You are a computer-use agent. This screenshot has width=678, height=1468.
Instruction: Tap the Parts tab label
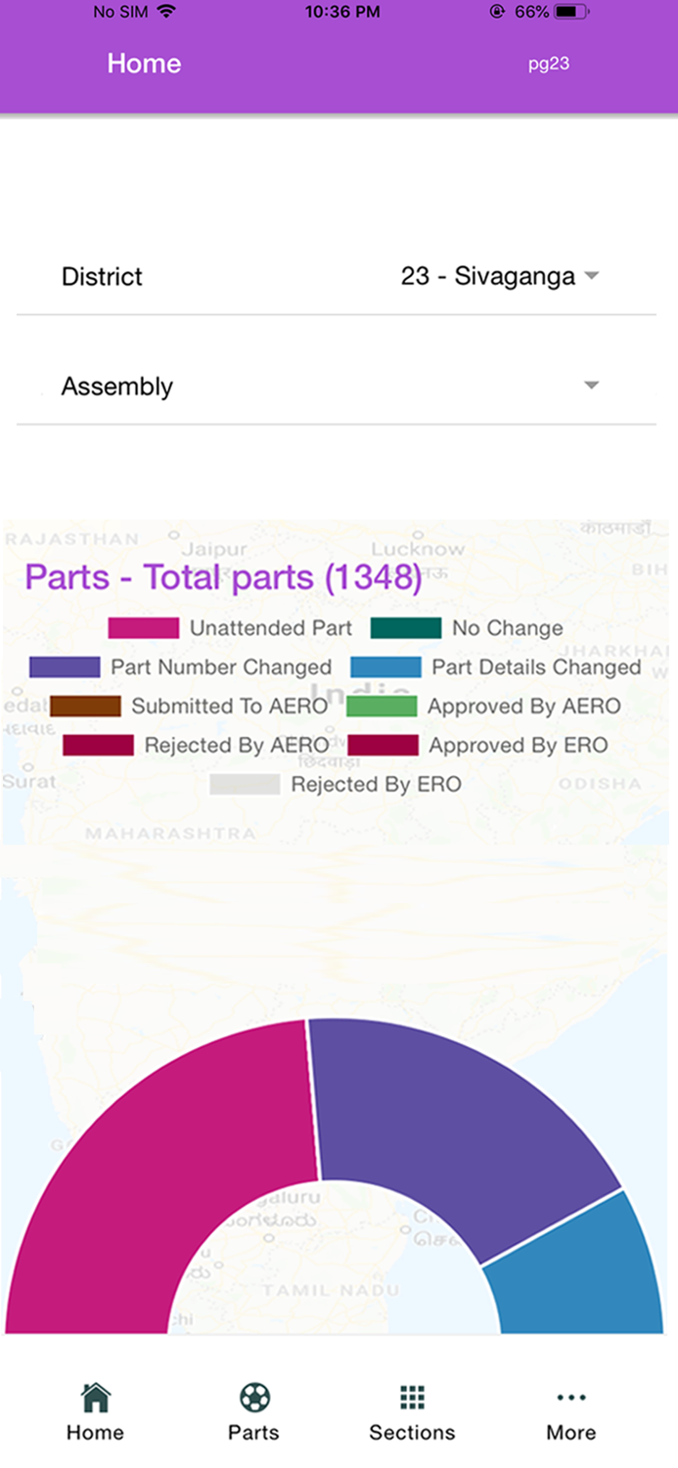(254, 1433)
